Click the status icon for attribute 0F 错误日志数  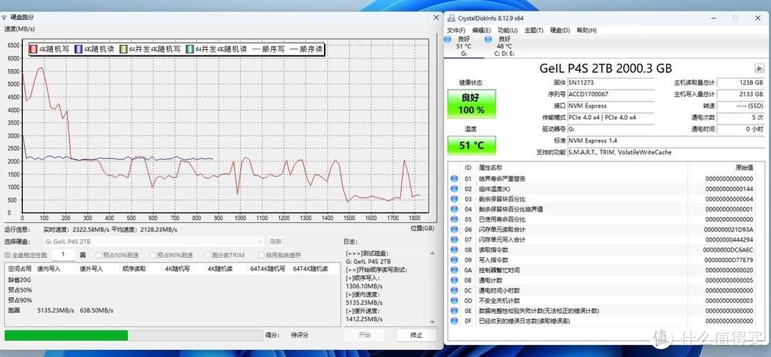[x=454, y=321]
